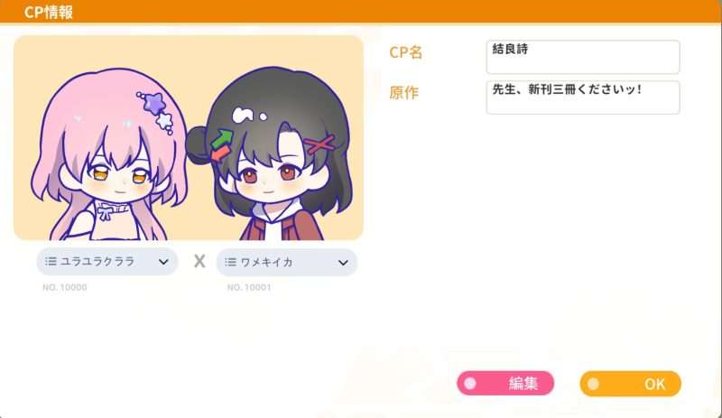The image size is (722, 418).
Task: Select the pink-haired character portrait
Action: click(x=110, y=154)
